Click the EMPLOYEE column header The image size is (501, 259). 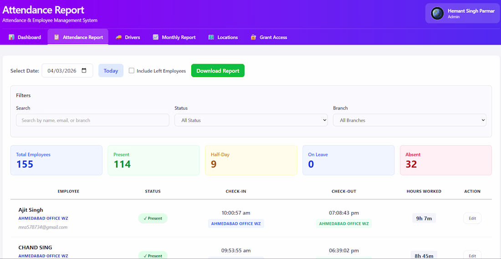[68, 191]
